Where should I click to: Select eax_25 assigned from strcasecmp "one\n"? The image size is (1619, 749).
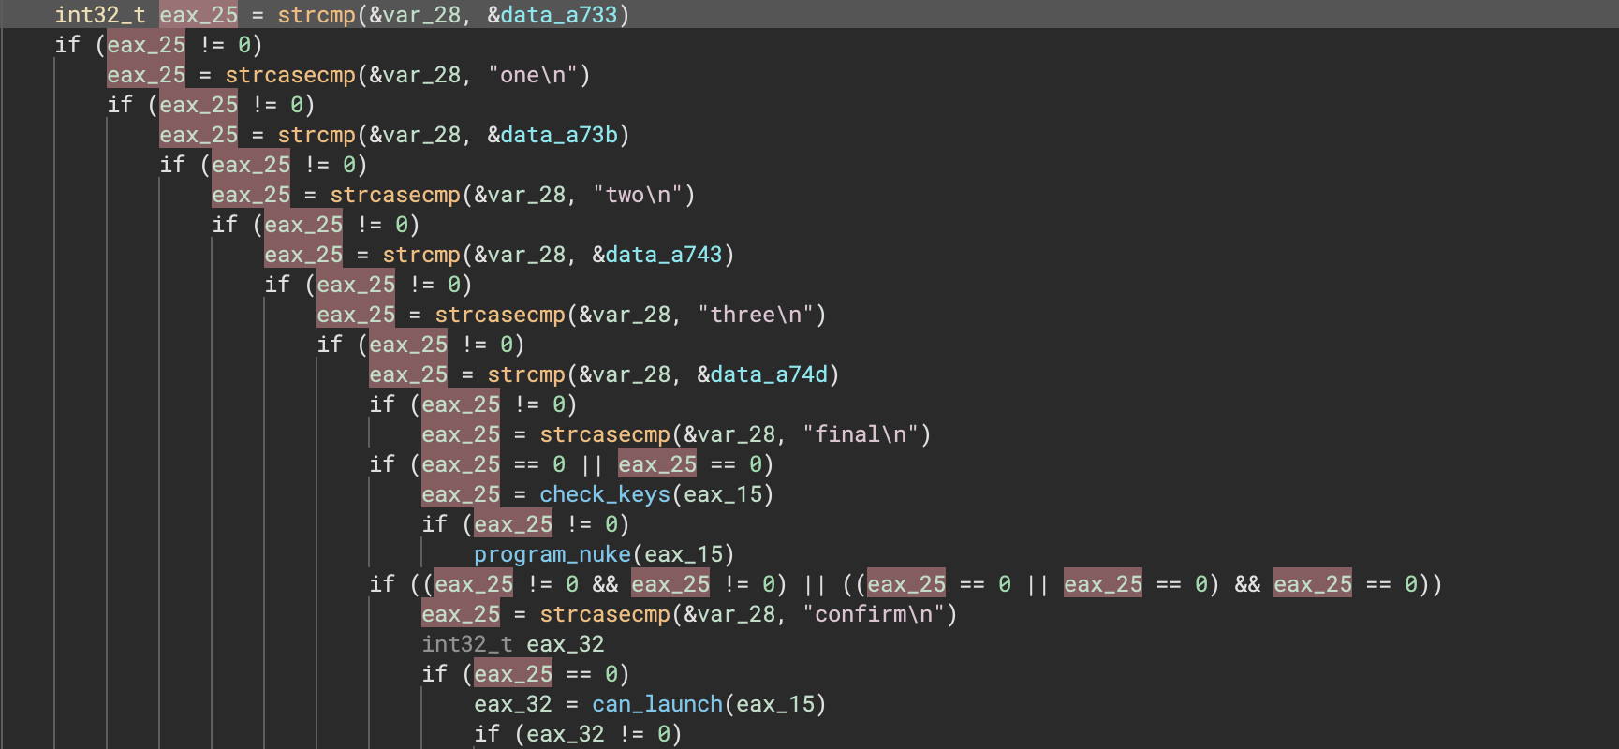pyautogui.click(x=146, y=75)
